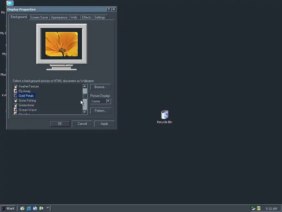
Task: Click the Cancel button
Action: point(82,124)
